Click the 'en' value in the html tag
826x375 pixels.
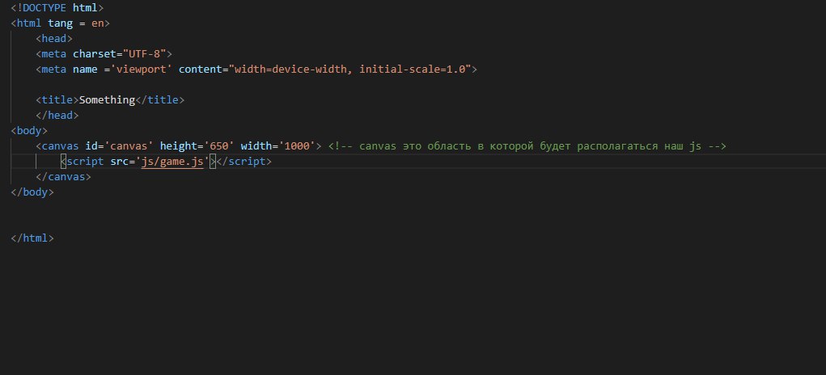coord(97,23)
